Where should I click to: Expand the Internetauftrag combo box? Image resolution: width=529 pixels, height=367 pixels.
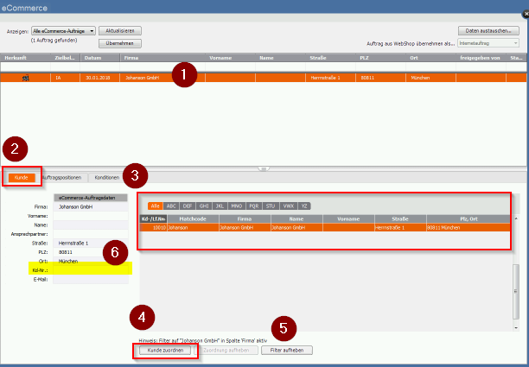488,43
